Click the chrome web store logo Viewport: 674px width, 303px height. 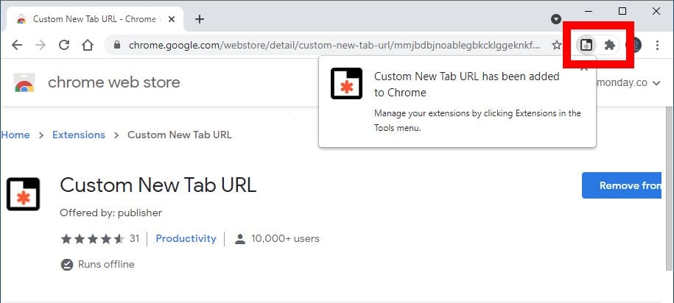(x=24, y=82)
